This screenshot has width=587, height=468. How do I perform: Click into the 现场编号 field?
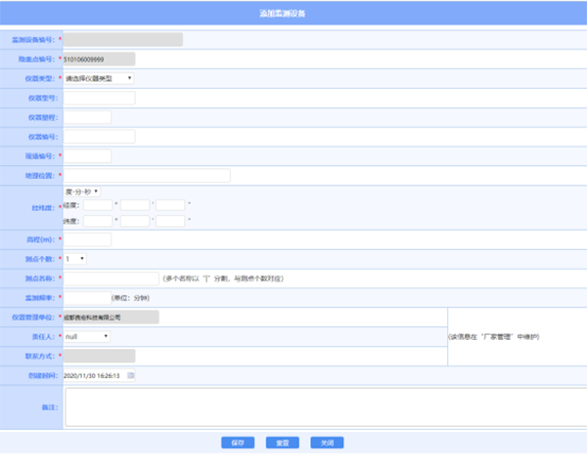pyautogui.click(x=87, y=156)
